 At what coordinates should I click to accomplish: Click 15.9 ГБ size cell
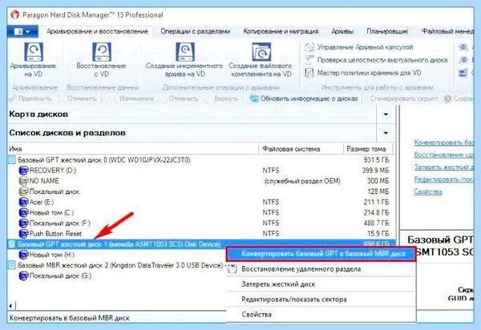(x=378, y=233)
